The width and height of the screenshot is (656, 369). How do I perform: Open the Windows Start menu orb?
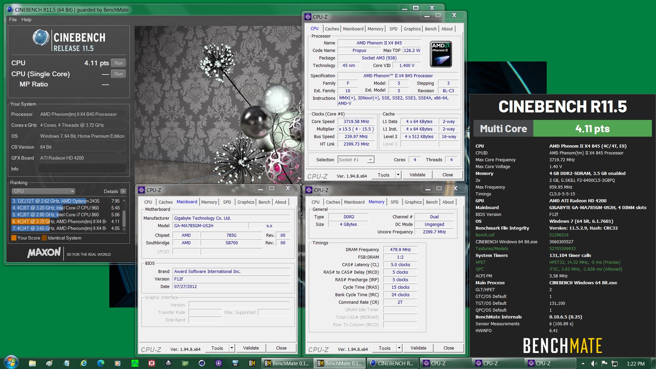[11, 363]
